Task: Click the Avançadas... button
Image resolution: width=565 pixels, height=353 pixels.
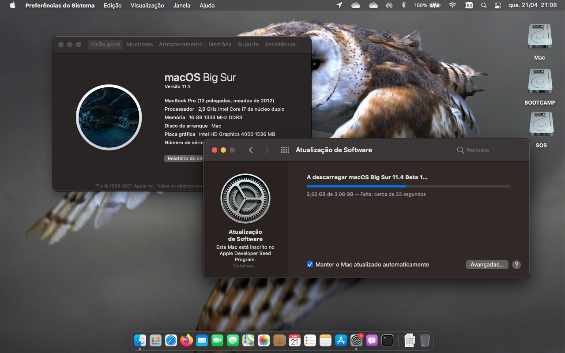Action: (487, 265)
